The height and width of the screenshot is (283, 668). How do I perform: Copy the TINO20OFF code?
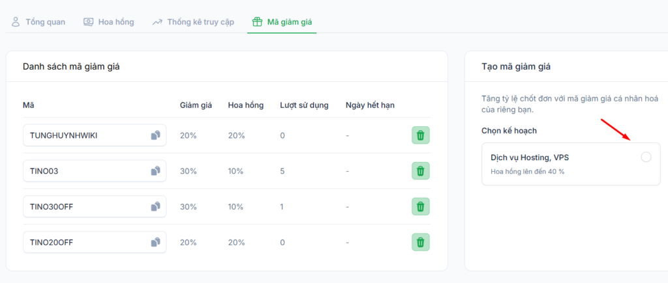155,243
